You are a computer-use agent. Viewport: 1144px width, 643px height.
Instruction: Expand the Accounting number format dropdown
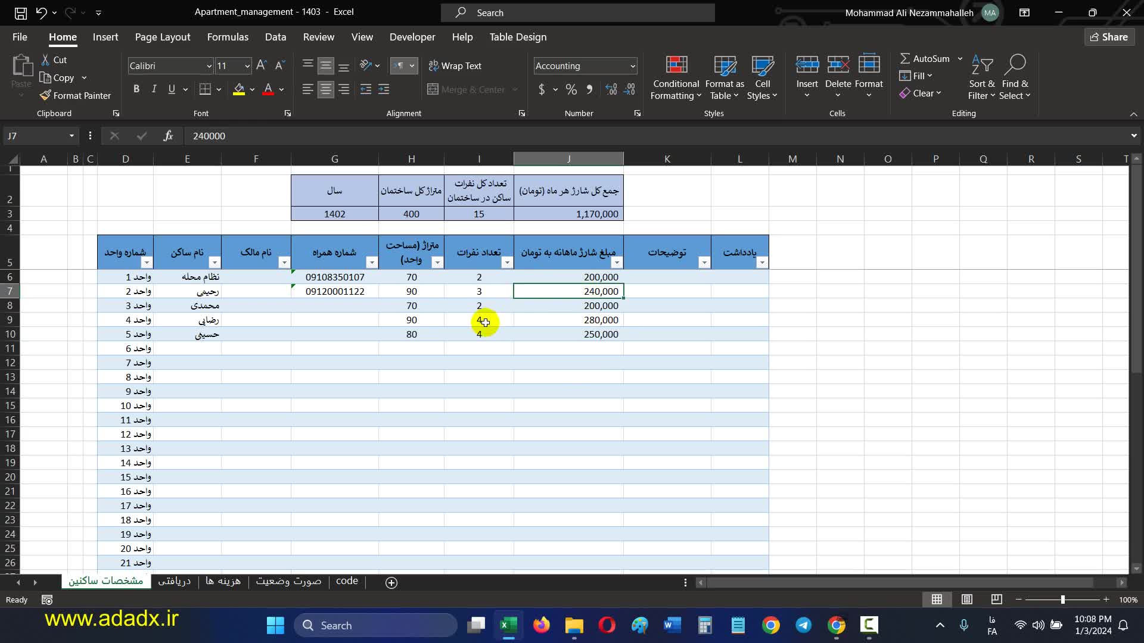(x=632, y=66)
